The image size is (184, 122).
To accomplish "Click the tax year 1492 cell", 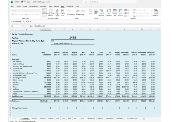I will [73, 38].
